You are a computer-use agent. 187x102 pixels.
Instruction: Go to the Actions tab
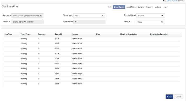tap(158, 7)
